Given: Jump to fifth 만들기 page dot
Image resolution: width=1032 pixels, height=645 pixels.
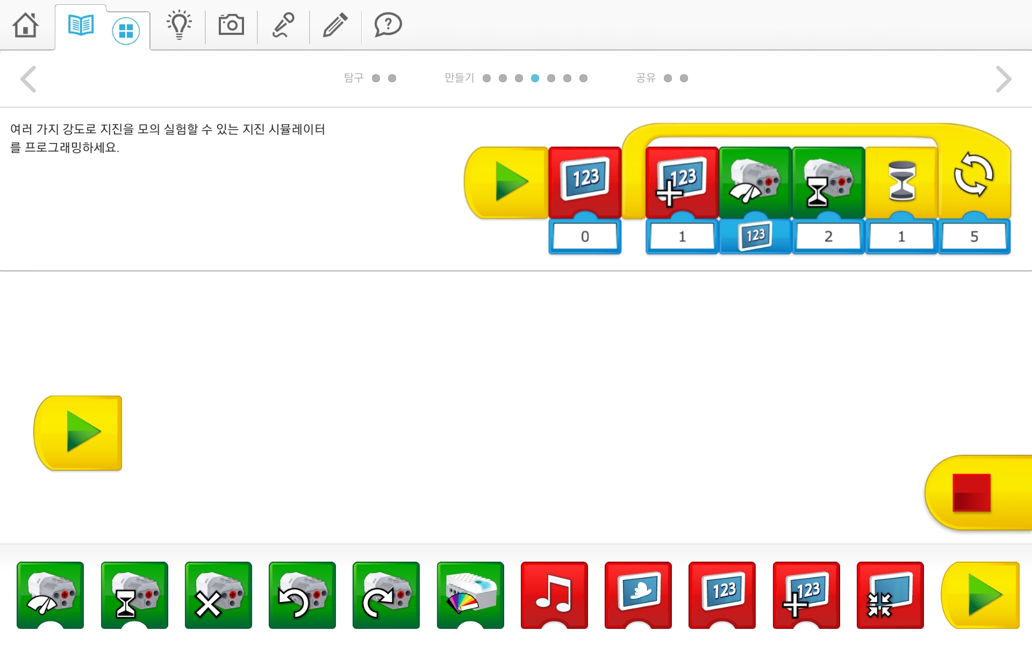Looking at the screenshot, I should tap(551, 78).
